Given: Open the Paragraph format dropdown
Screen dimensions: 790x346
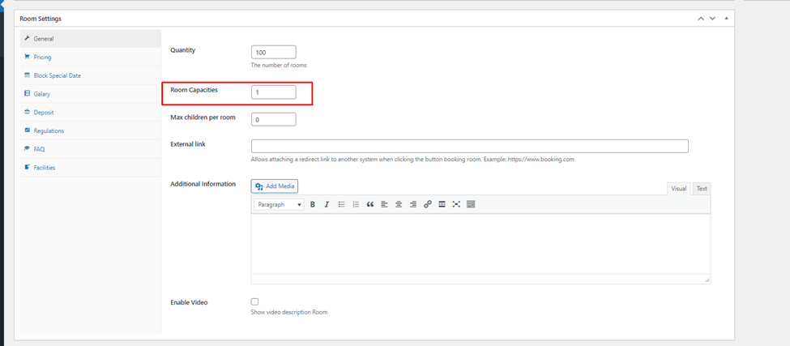Looking at the screenshot, I should (x=279, y=205).
